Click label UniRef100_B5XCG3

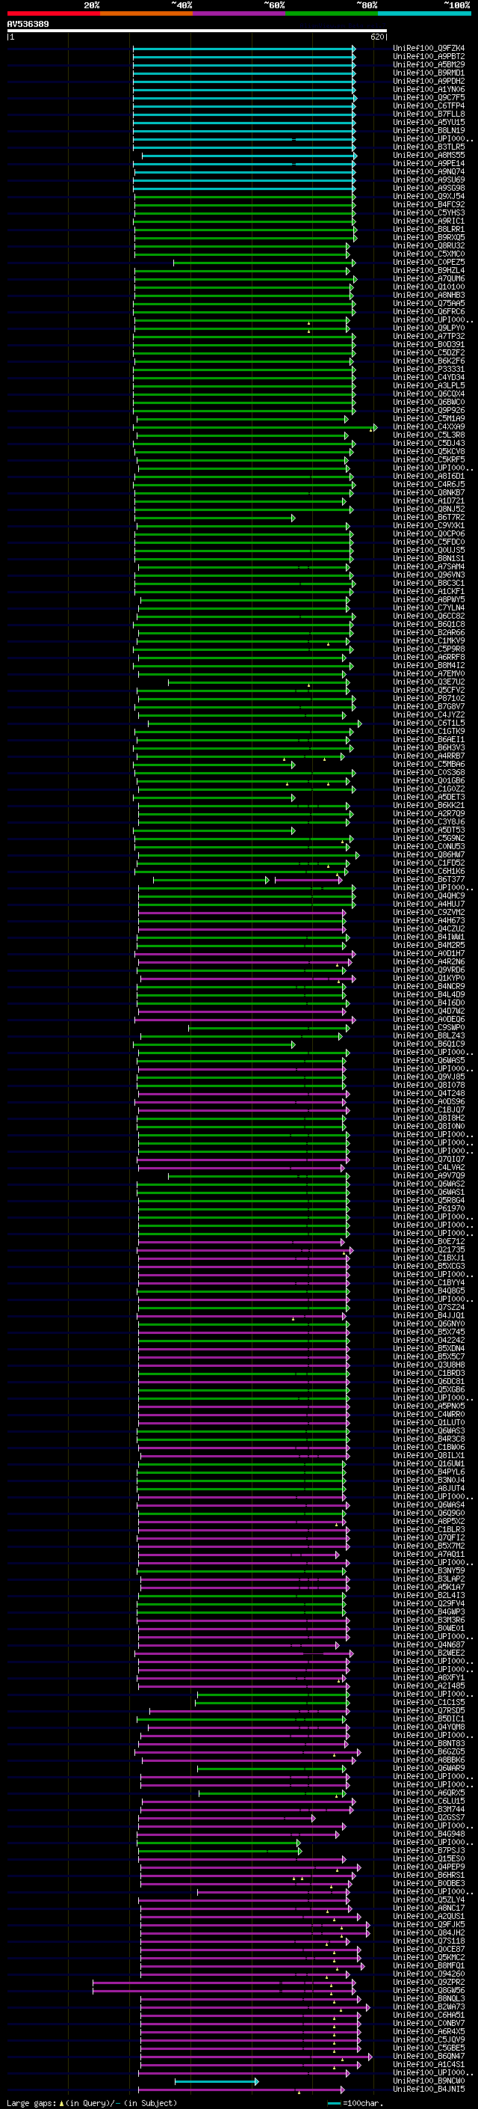pos(429,1266)
